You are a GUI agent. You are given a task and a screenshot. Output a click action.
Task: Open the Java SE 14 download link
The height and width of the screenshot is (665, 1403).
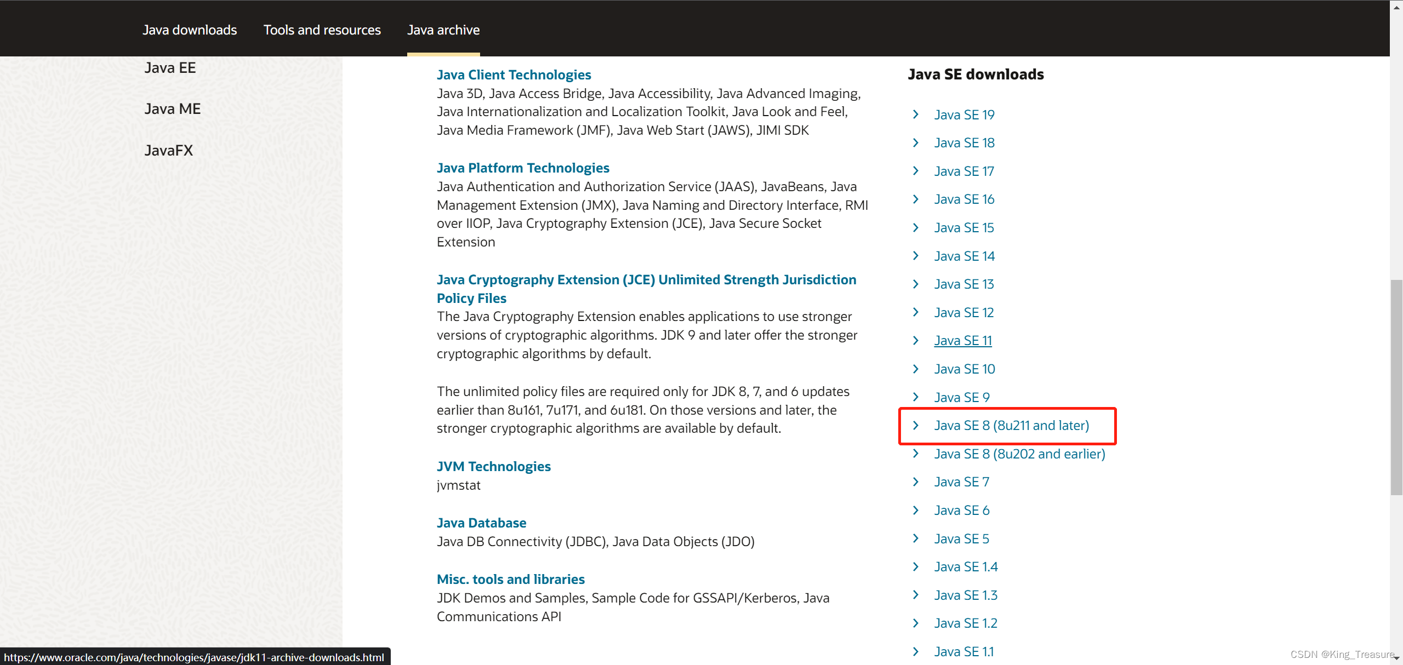coord(964,256)
